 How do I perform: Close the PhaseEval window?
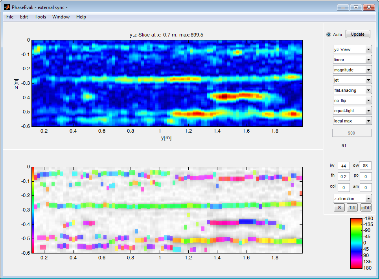[369, 7]
